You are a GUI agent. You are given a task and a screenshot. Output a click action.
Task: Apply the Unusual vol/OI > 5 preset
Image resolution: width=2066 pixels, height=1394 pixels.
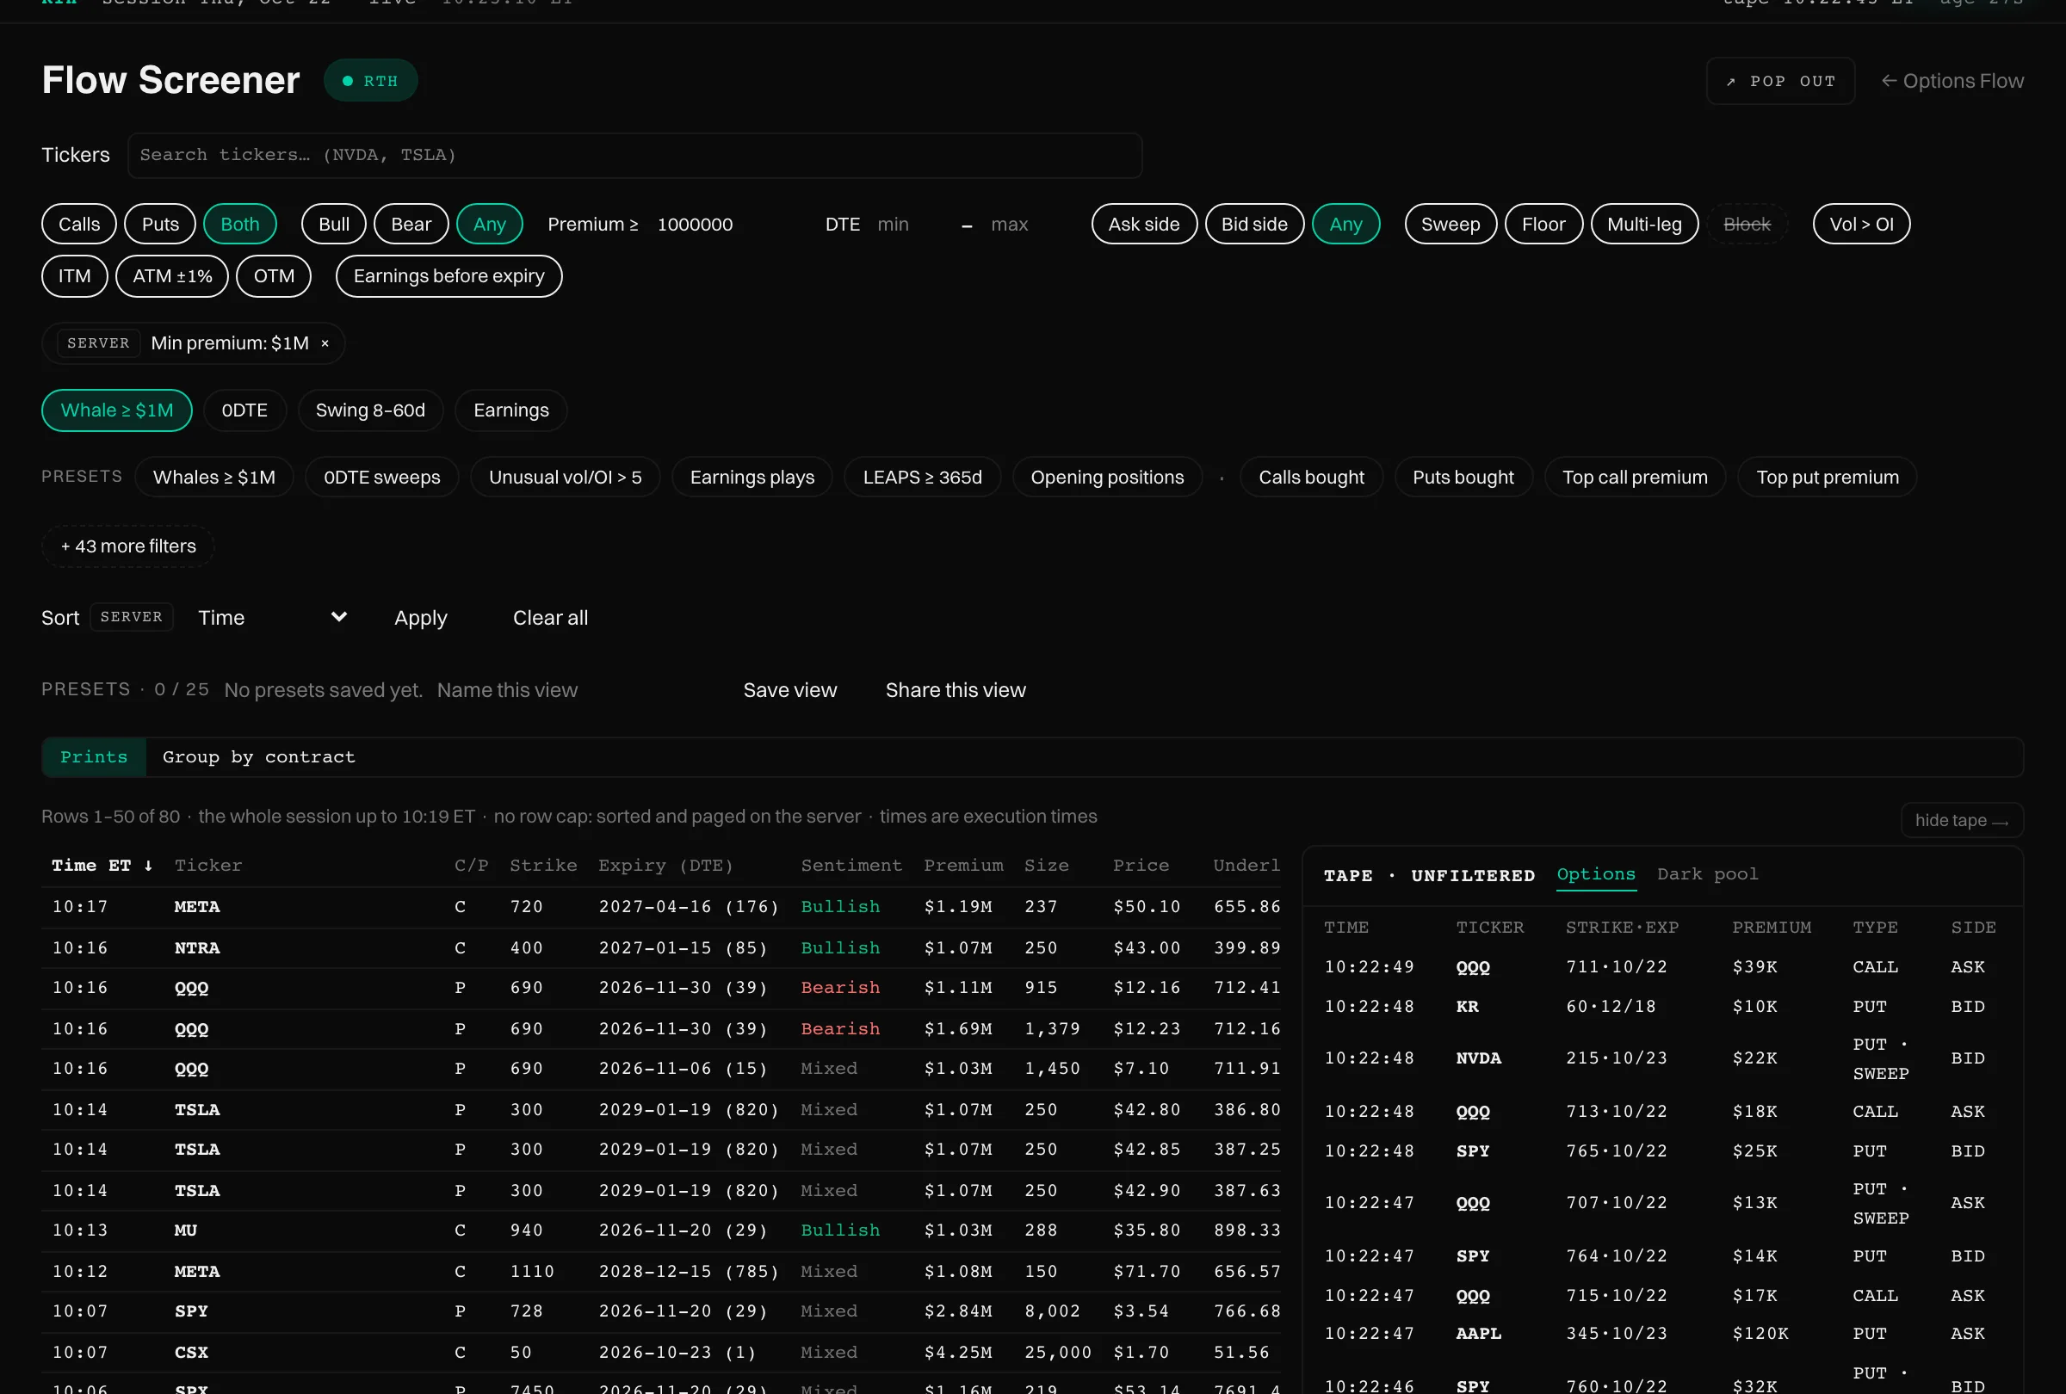[566, 477]
